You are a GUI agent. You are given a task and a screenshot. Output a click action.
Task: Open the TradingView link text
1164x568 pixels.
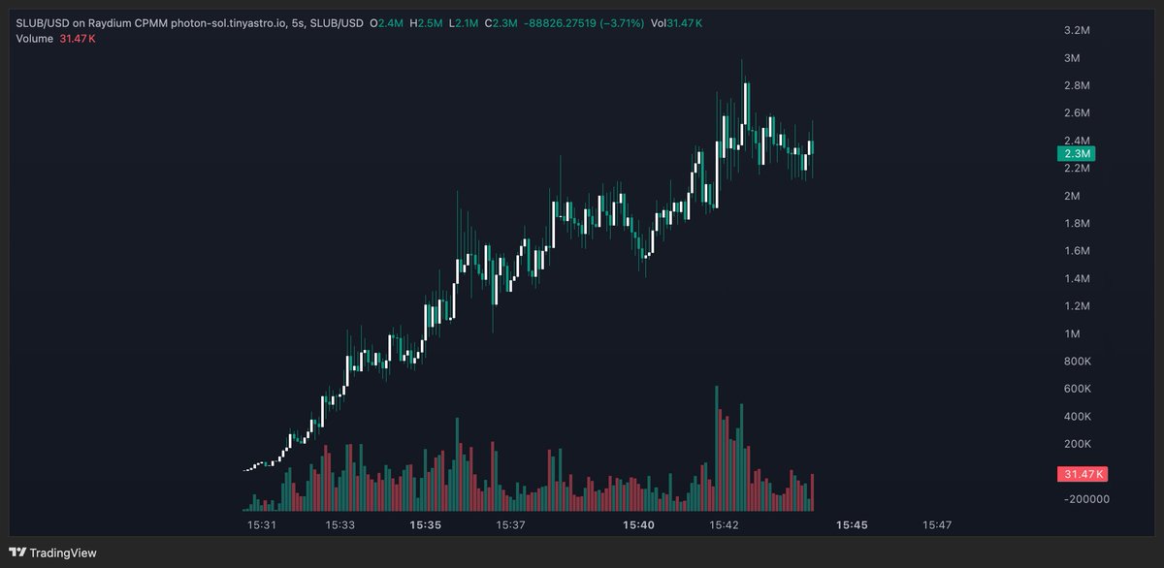coord(63,552)
